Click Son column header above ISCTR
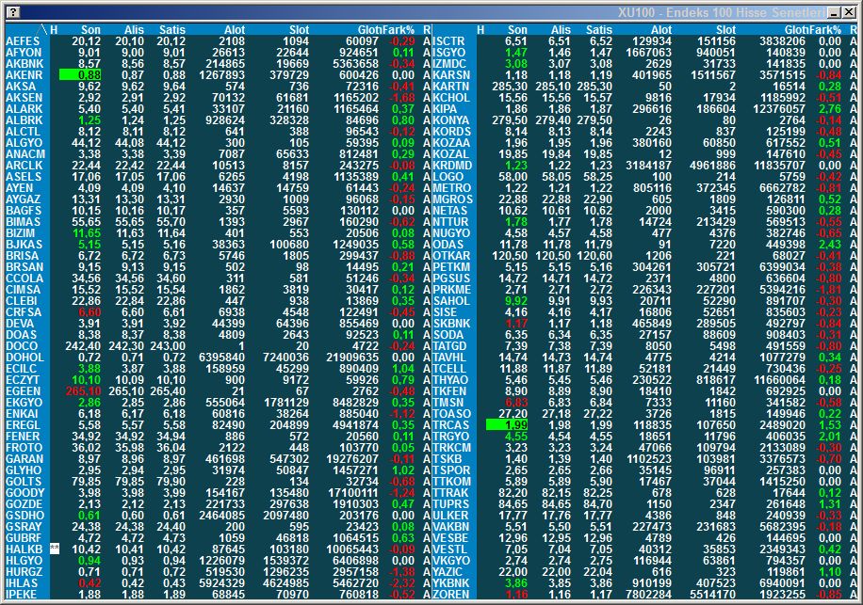This screenshot has width=863, height=605. [x=517, y=30]
